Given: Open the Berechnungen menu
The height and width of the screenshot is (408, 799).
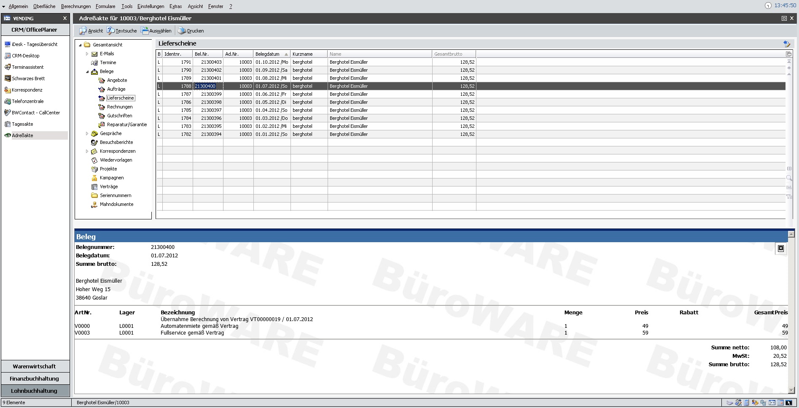Looking at the screenshot, I should pos(76,6).
